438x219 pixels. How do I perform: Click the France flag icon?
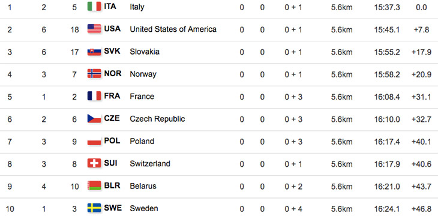tap(94, 96)
